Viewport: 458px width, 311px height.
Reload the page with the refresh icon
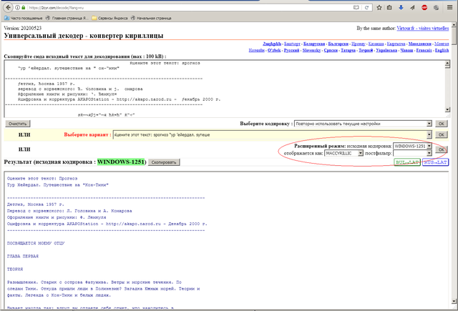click(x=366, y=8)
